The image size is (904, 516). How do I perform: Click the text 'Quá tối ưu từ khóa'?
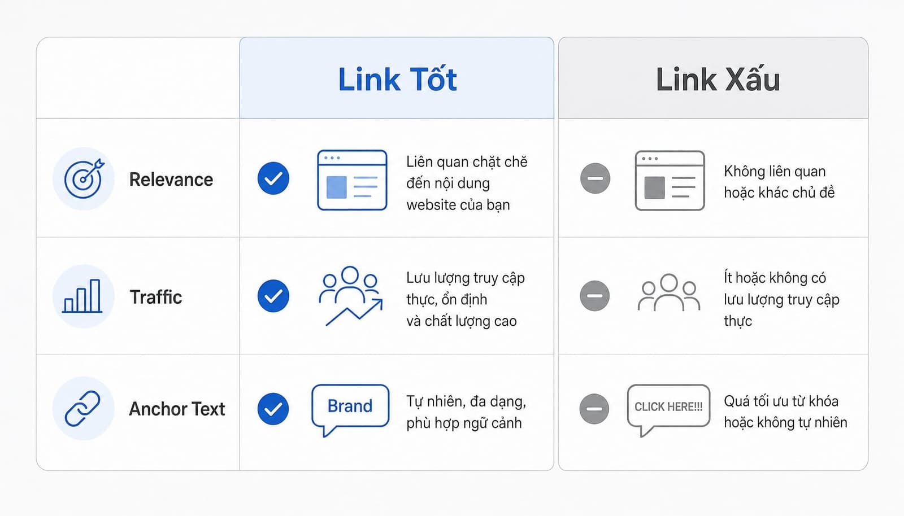[x=781, y=401]
